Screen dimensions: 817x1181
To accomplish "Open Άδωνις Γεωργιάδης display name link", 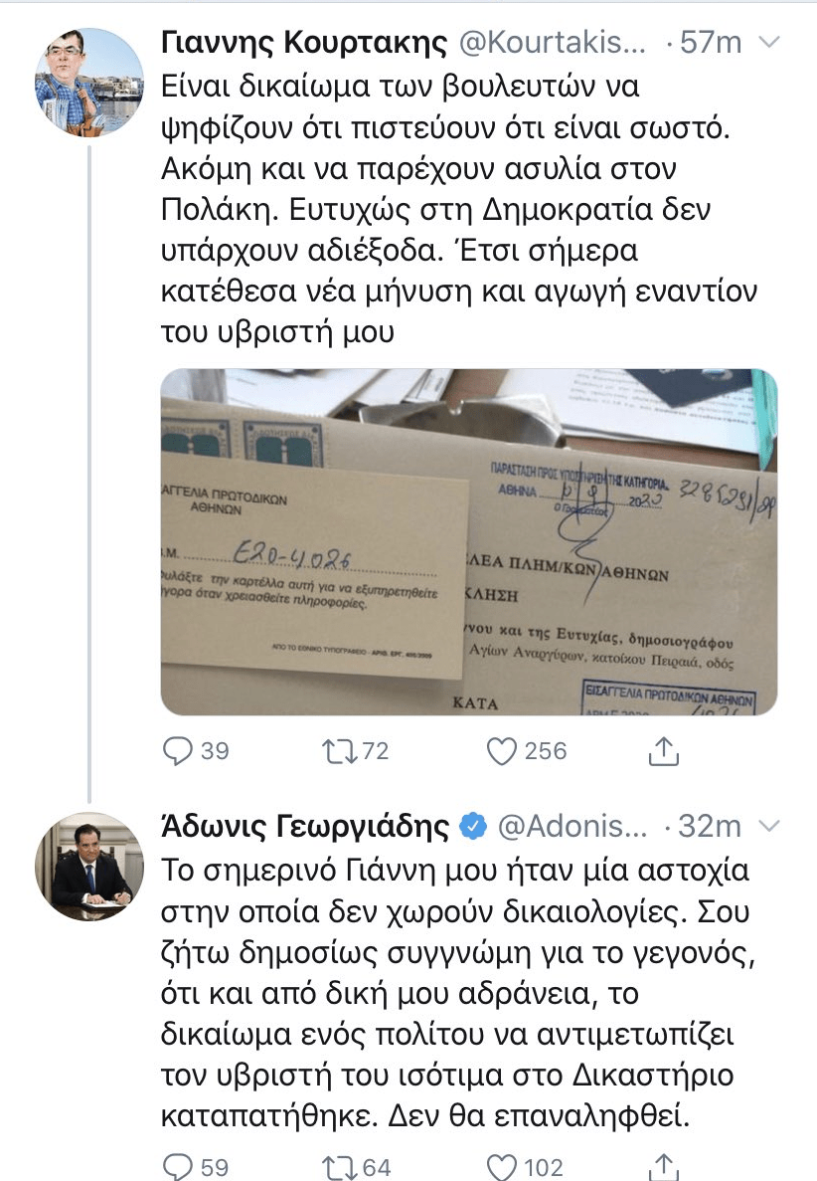I will (304, 826).
